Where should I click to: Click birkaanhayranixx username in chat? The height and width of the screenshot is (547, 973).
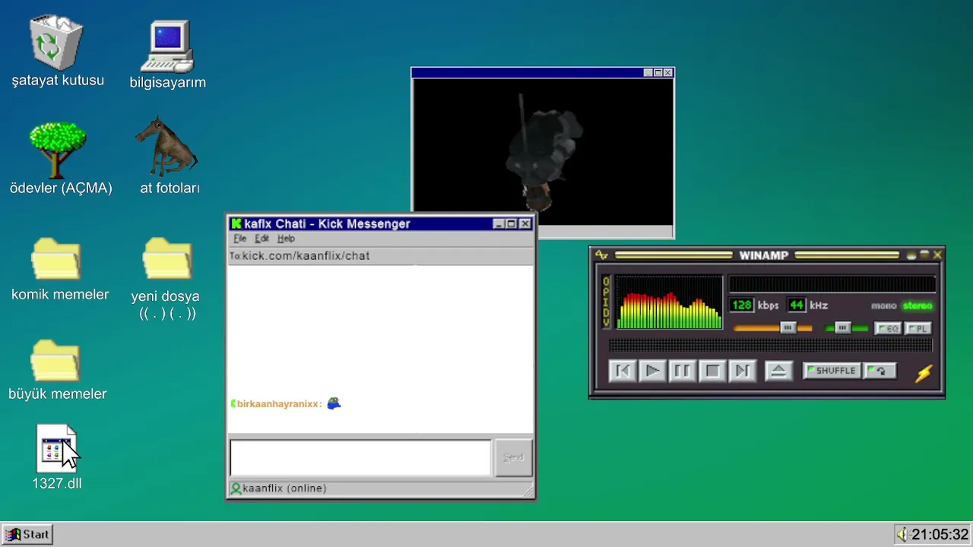tap(278, 404)
